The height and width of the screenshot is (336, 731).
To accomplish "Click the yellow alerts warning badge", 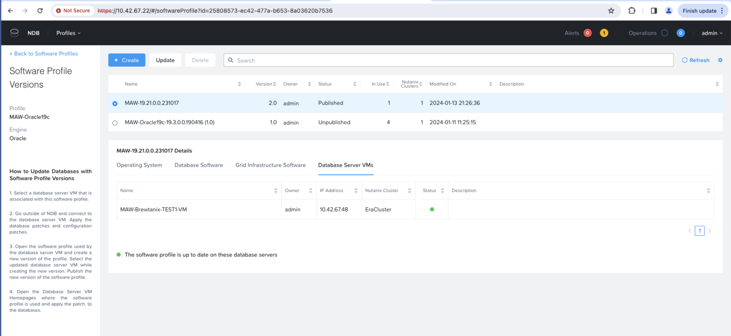I will click(604, 33).
